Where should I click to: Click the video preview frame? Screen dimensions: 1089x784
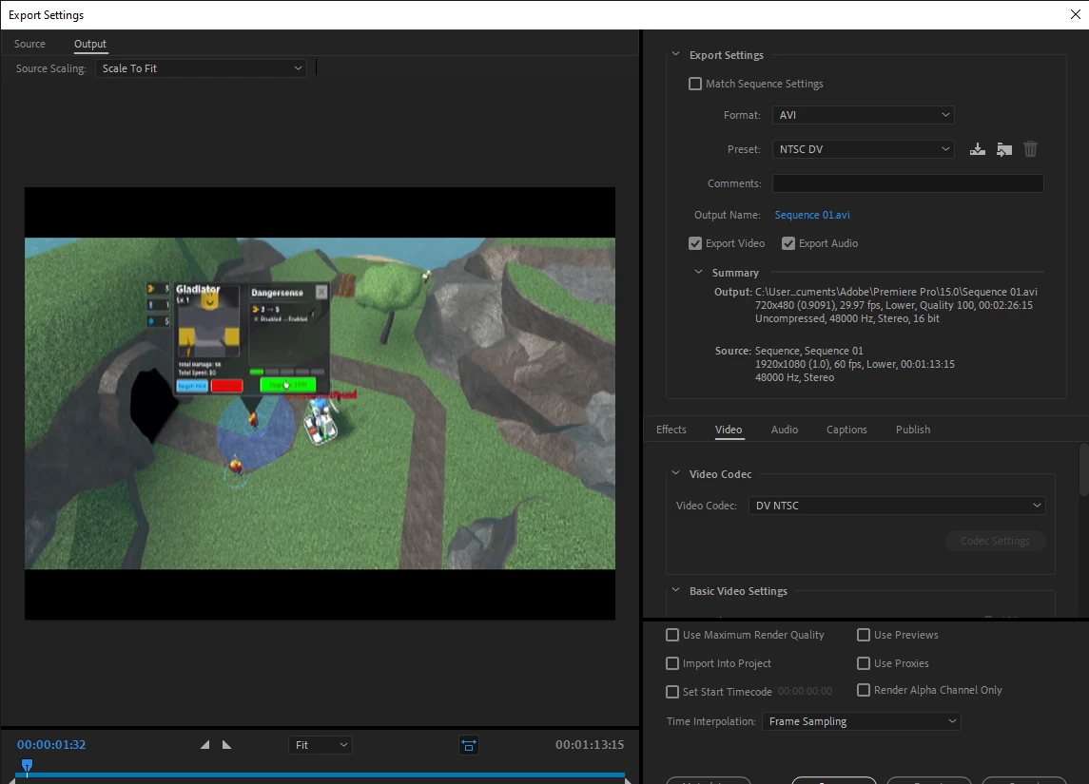click(x=321, y=403)
